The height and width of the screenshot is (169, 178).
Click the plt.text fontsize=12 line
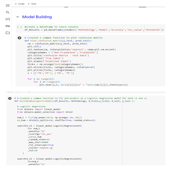click(84, 85)
